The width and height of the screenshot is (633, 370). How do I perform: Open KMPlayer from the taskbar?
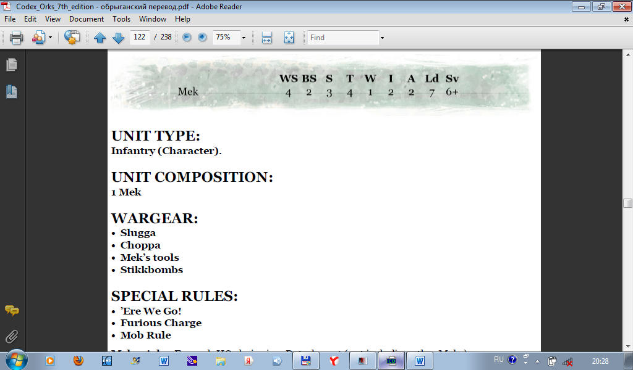107,361
